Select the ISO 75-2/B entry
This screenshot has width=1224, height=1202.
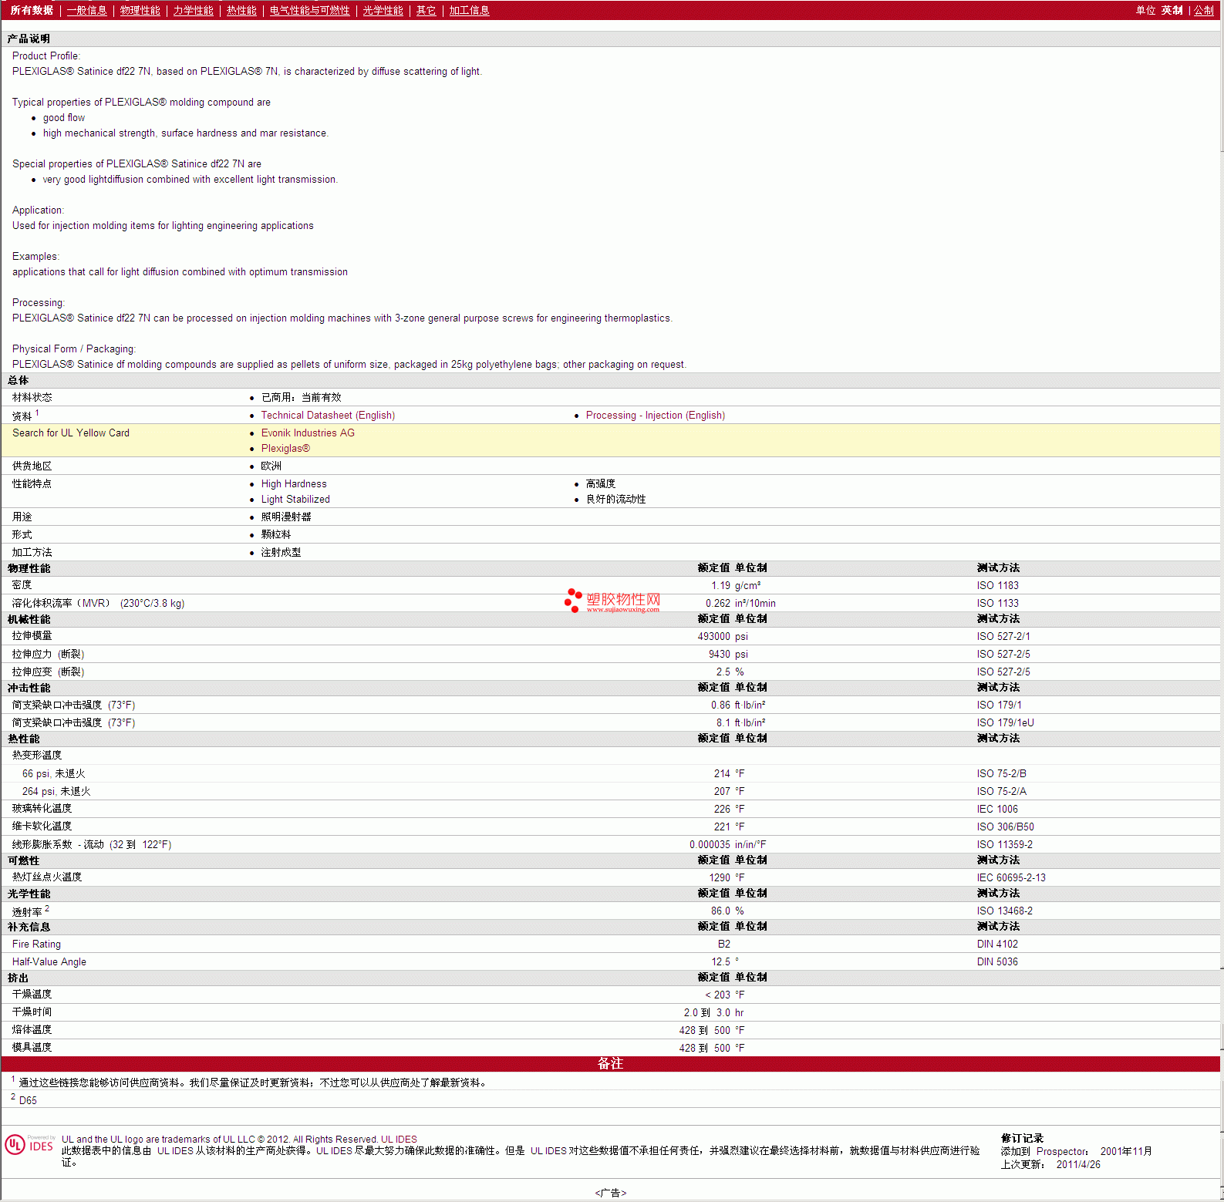(x=1002, y=774)
